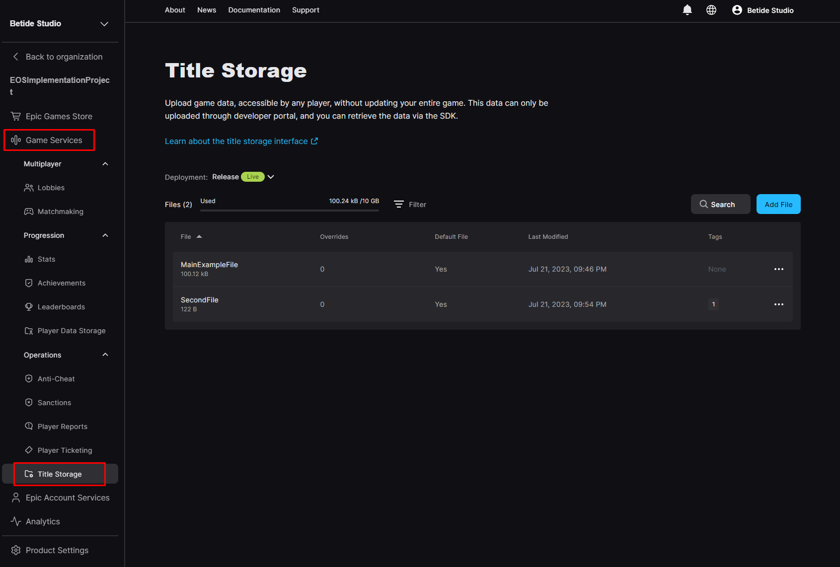Open Player Data Storage

pos(71,330)
